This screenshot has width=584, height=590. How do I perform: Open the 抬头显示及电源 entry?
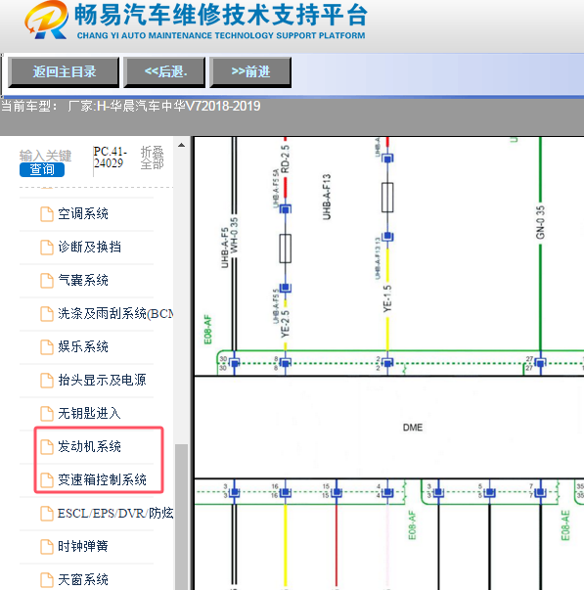coord(102,380)
